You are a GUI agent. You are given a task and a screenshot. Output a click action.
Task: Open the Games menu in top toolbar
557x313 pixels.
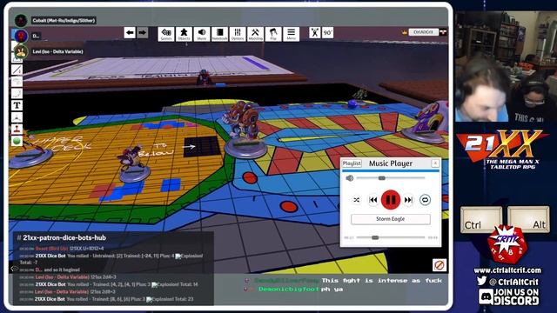(x=166, y=34)
